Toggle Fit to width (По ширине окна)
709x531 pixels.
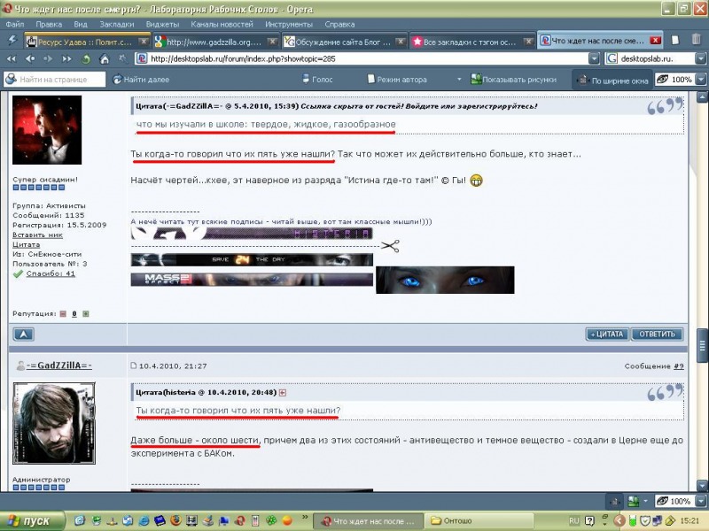click(x=613, y=80)
